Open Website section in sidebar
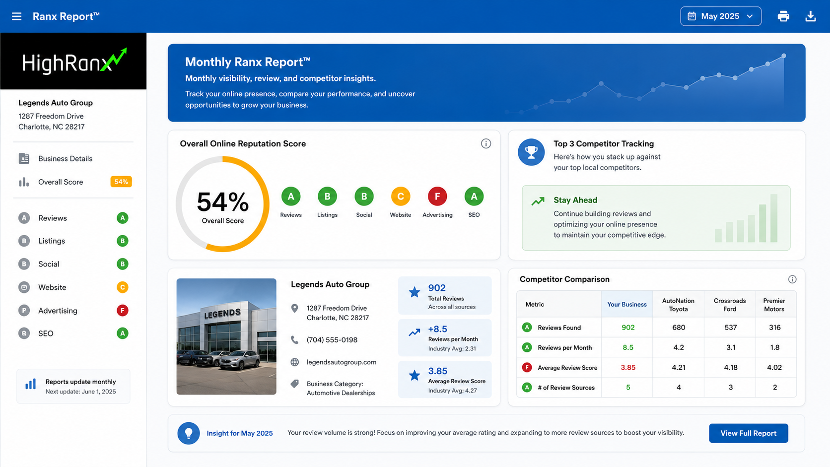Viewport: 830px width, 467px height. 73,287
